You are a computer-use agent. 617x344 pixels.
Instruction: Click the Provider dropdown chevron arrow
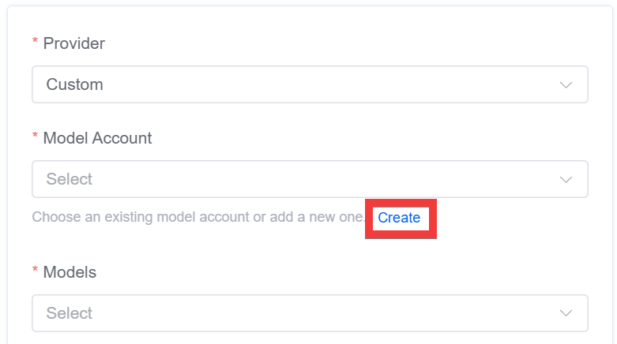pyautogui.click(x=566, y=85)
